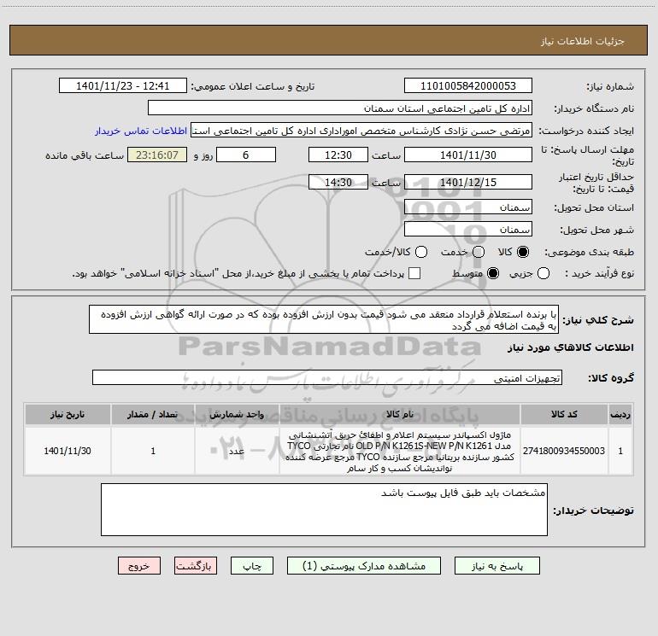Click the deadline time field 12:30
The image size is (658, 636).
pyautogui.click(x=338, y=155)
